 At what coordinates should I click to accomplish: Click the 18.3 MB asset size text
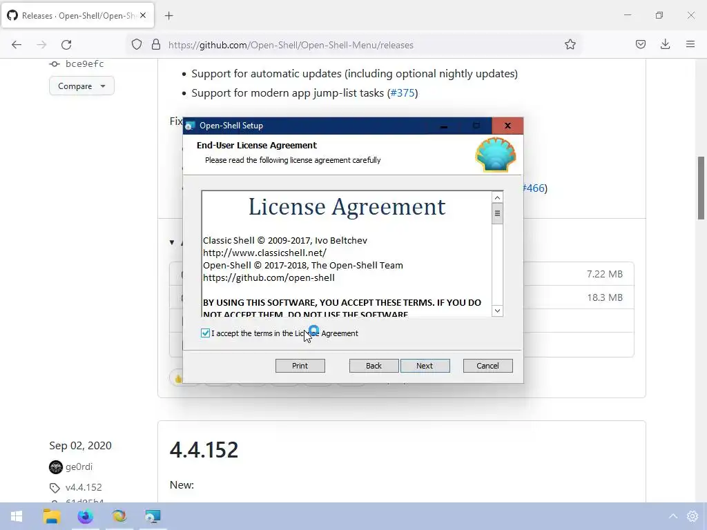605,297
